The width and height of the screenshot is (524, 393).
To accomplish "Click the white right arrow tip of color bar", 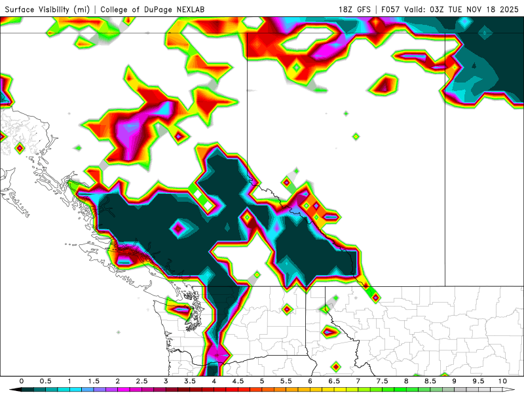I will 509,390.
